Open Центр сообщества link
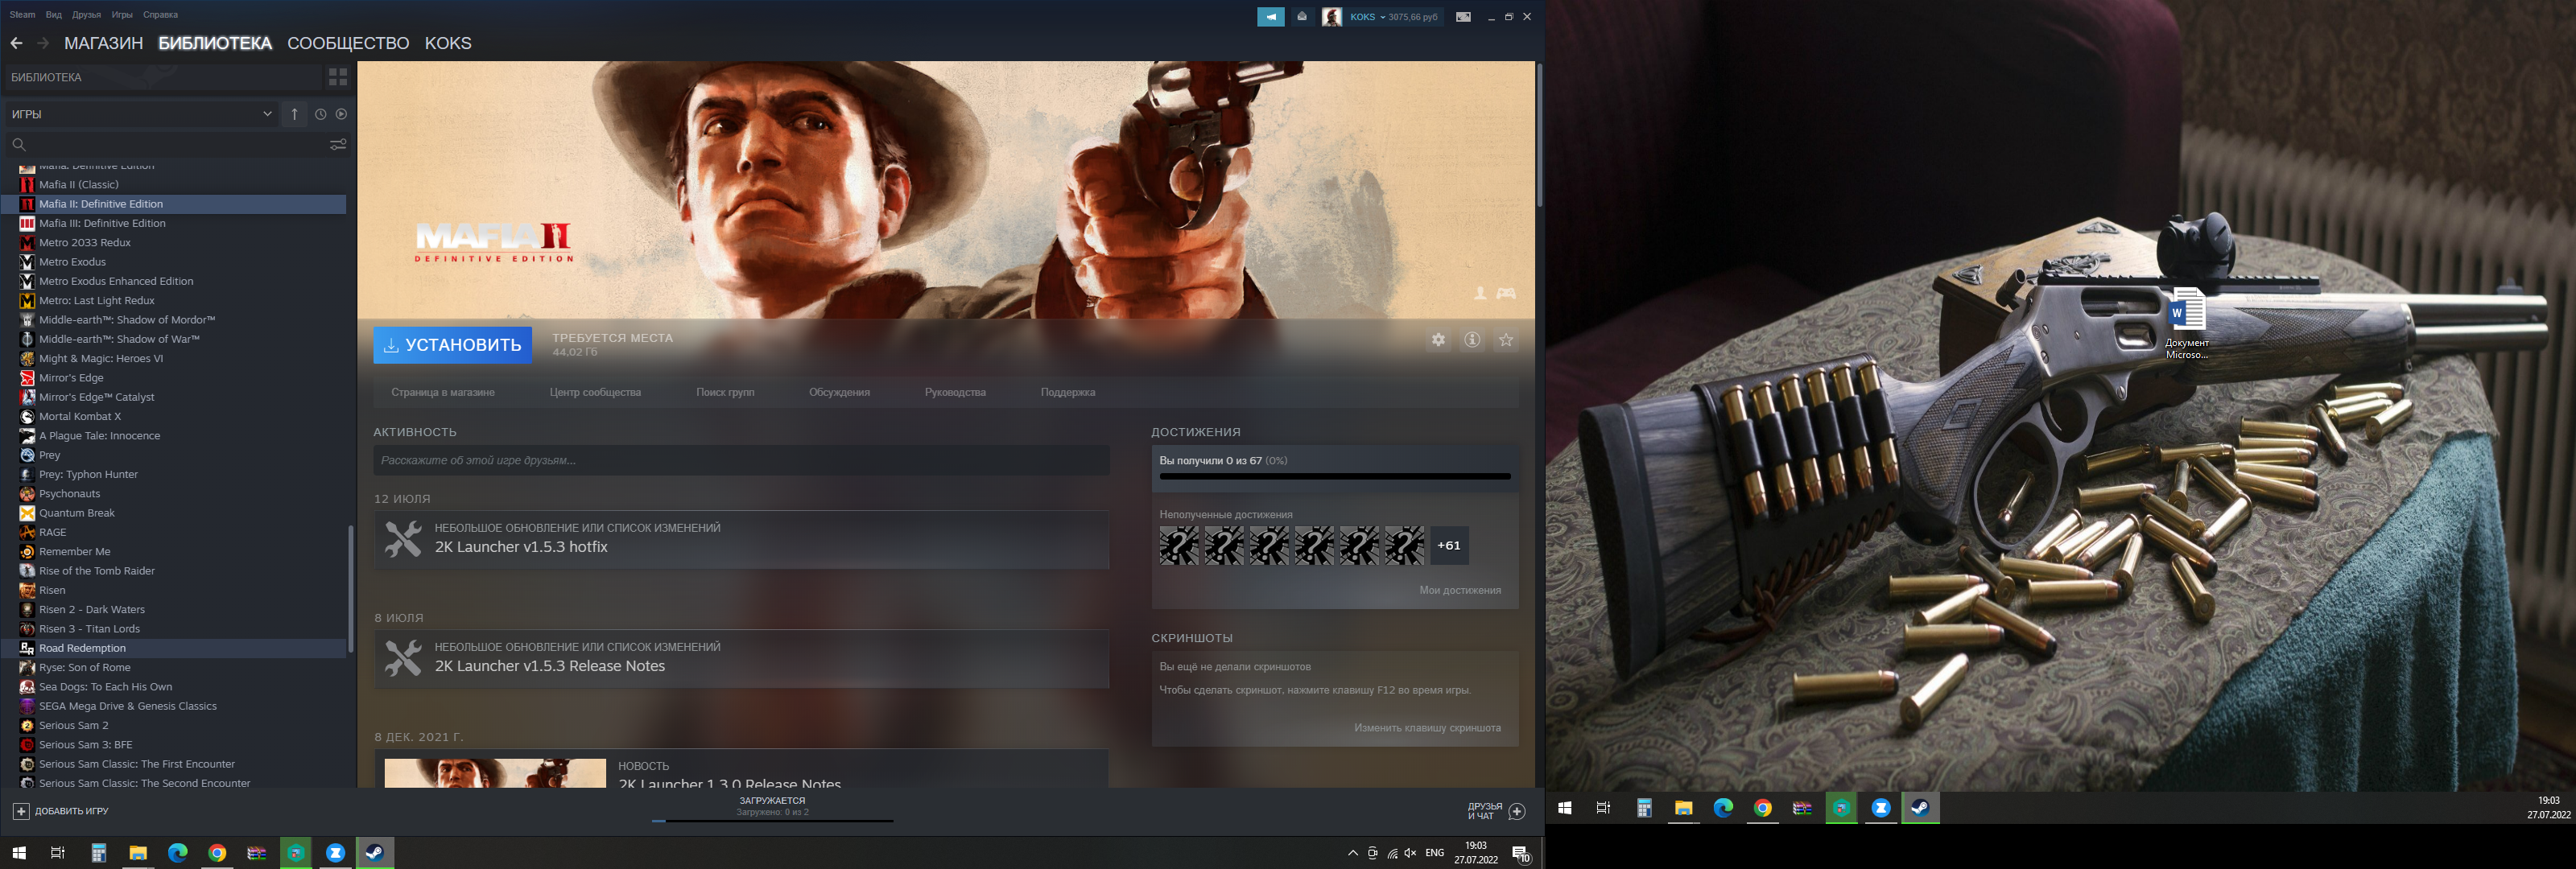The image size is (2576, 869). pos(595,392)
